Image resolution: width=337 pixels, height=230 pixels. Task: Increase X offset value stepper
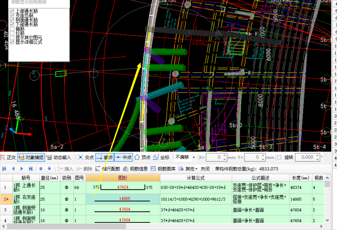(224, 155)
